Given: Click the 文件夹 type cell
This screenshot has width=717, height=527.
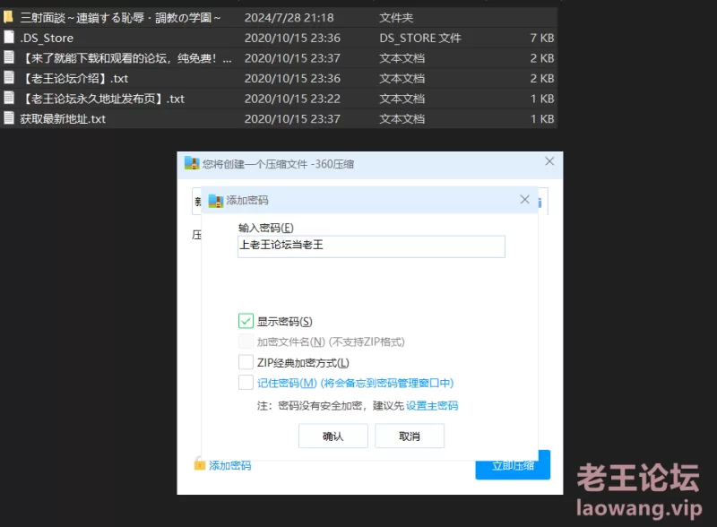Looking at the screenshot, I should coord(396,18).
